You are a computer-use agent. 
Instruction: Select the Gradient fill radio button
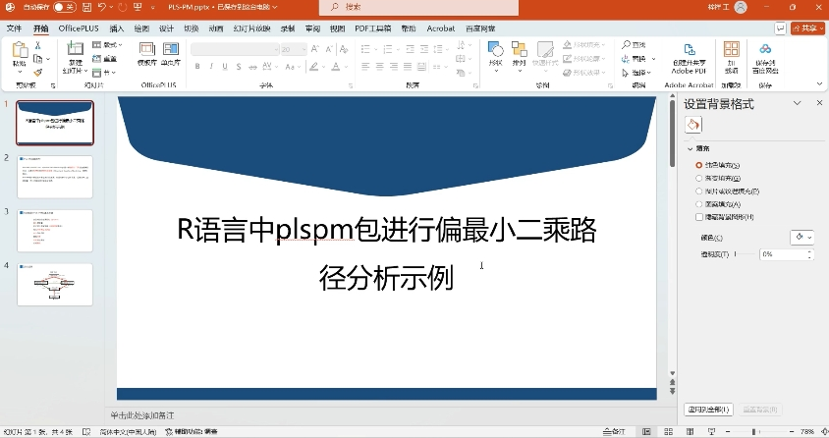[699, 178]
